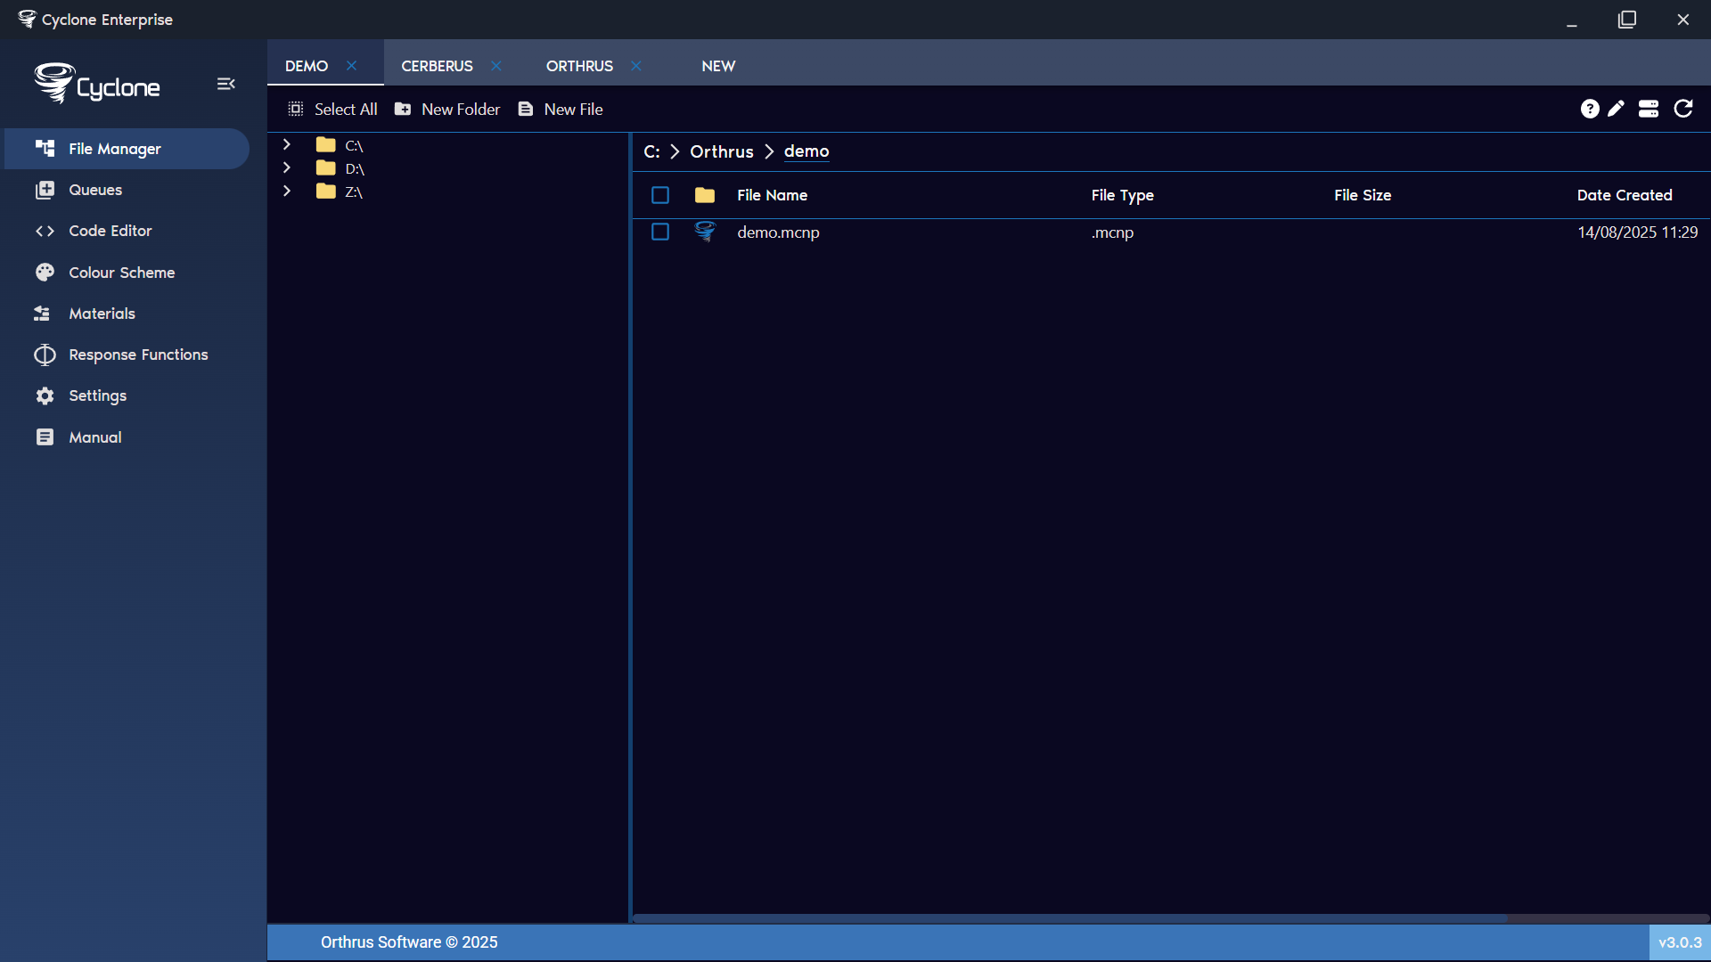The width and height of the screenshot is (1711, 962).
Task: Click the horizontal scrollbar at bottom
Action: tap(1069, 917)
